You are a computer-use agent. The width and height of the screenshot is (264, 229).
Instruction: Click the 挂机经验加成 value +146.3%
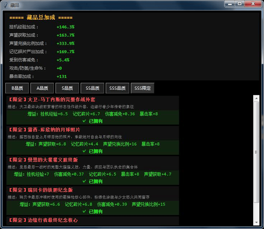coord(65,27)
